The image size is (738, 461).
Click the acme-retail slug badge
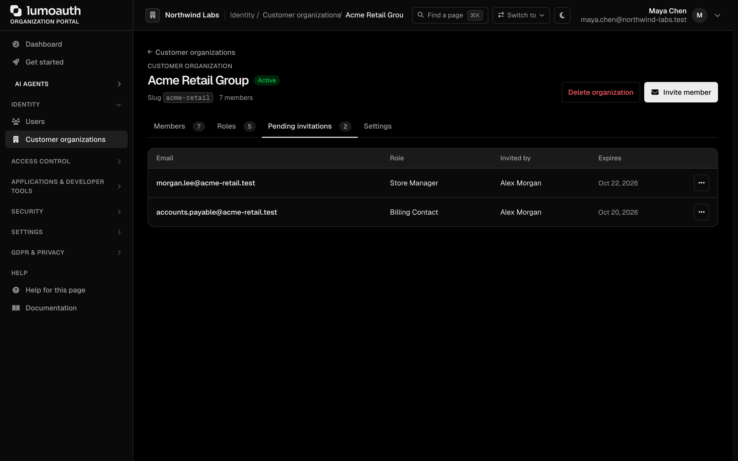(x=188, y=98)
